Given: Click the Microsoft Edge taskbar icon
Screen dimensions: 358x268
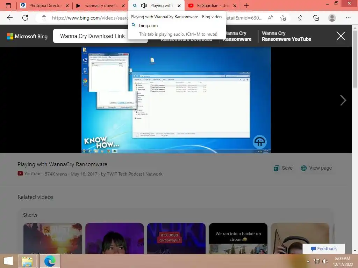Looking at the screenshot, I should point(50,261).
